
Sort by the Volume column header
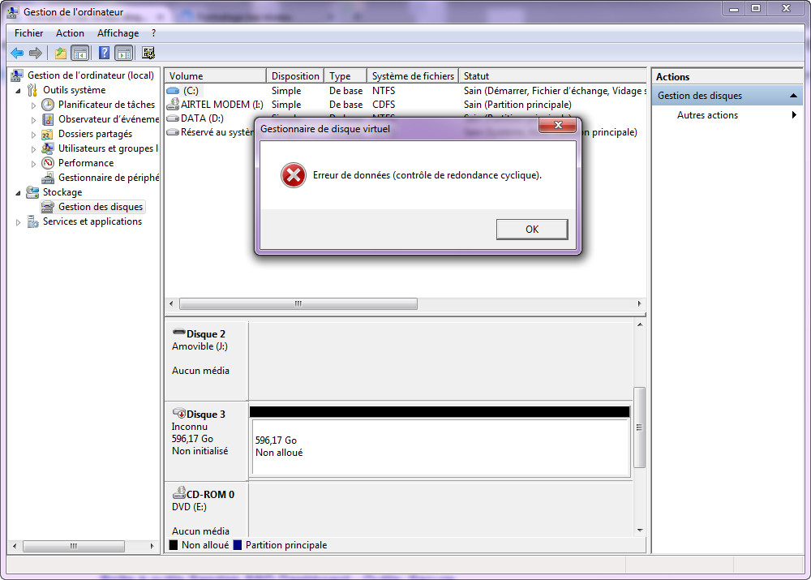point(215,76)
